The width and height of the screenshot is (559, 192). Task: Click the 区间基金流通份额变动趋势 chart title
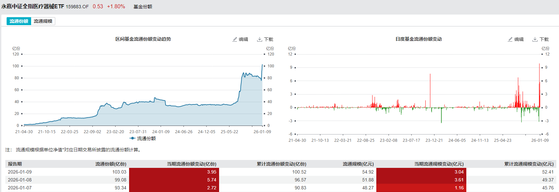click(x=143, y=39)
